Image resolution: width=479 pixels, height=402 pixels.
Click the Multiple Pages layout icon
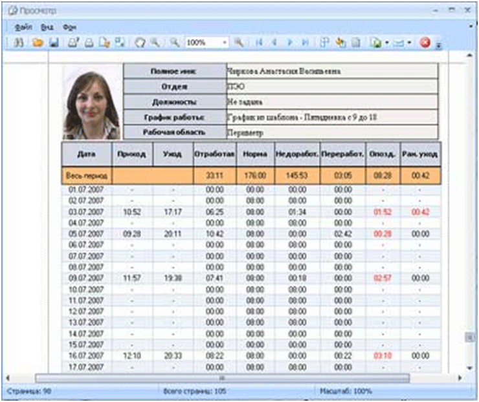tap(324, 43)
